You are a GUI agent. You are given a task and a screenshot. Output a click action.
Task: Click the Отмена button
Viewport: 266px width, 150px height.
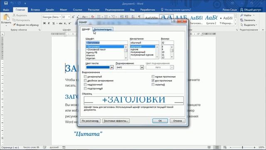[x=177, y=121]
